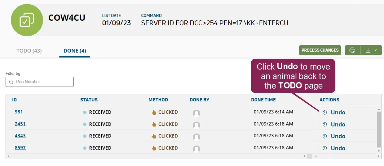Focus the Pen Number filter field
The width and height of the screenshot is (384, 166).
coord(40,82)
